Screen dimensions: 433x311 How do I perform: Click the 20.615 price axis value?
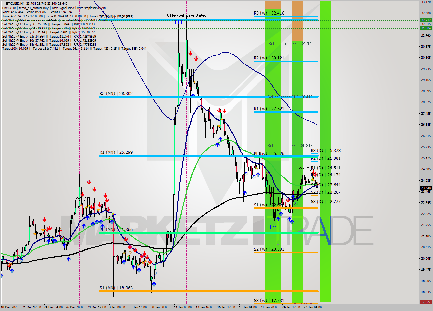425,247
